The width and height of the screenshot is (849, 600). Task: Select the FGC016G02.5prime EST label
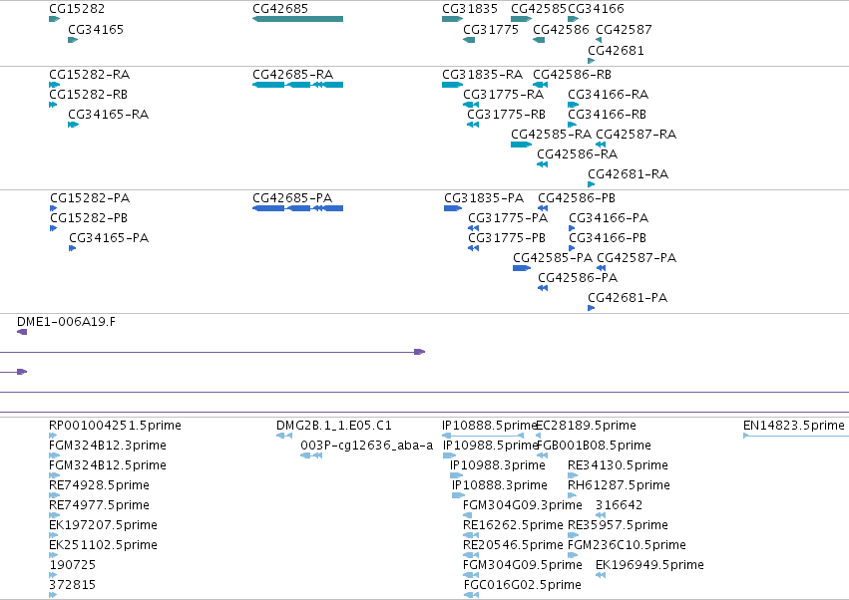[x=523, y=585]
